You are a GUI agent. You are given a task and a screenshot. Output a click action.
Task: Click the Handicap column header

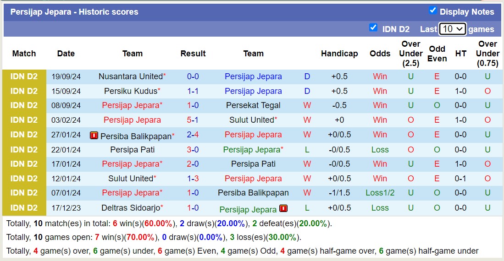click(339, 54)
